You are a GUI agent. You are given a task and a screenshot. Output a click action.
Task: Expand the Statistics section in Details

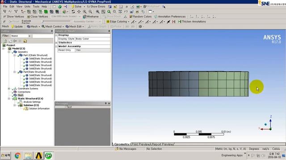57,43
